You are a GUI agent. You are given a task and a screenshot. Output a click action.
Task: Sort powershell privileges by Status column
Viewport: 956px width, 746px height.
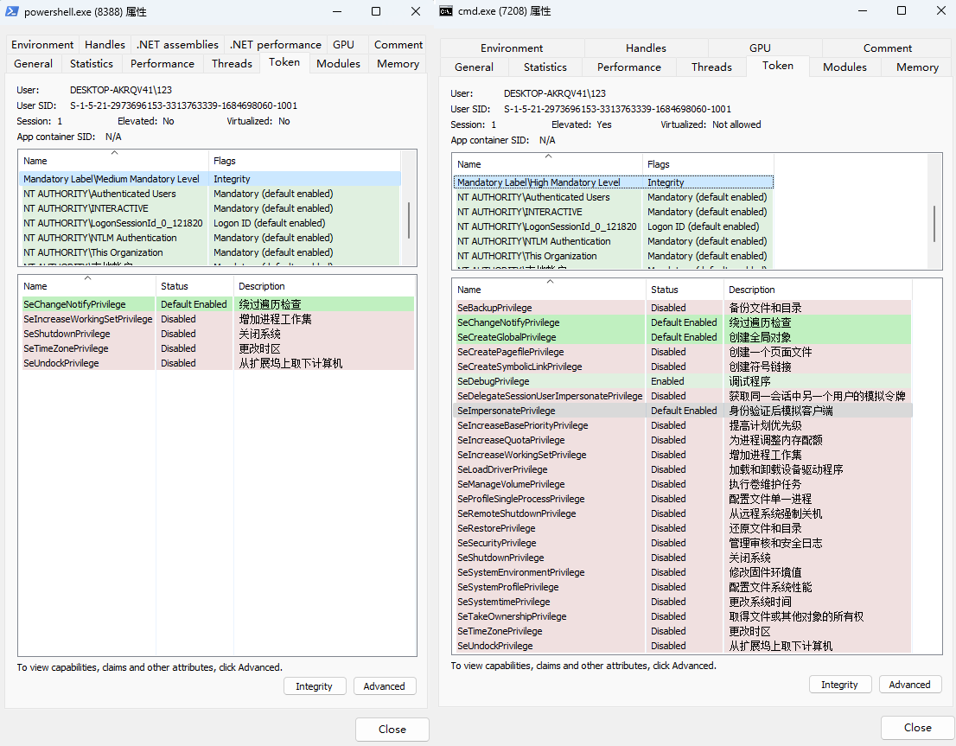(194, 286)
